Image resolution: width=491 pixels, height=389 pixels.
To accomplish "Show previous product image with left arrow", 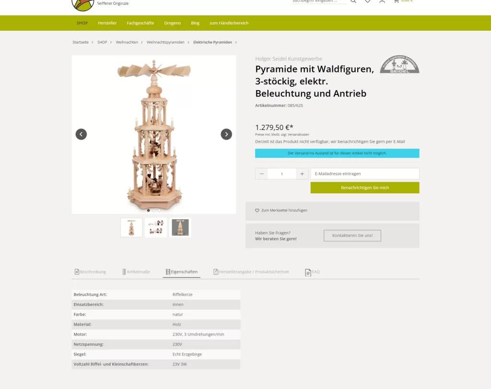I will [81, 134].
